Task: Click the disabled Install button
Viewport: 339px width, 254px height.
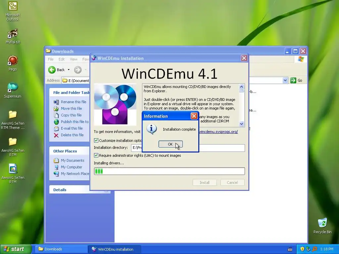Action: (x=205, y=183)
